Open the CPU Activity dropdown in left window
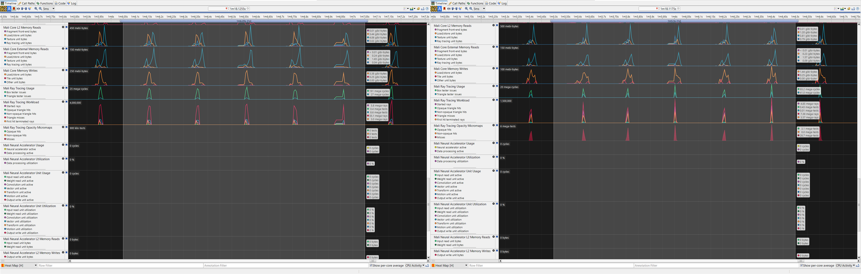861x274 pixels. (415, 266)
